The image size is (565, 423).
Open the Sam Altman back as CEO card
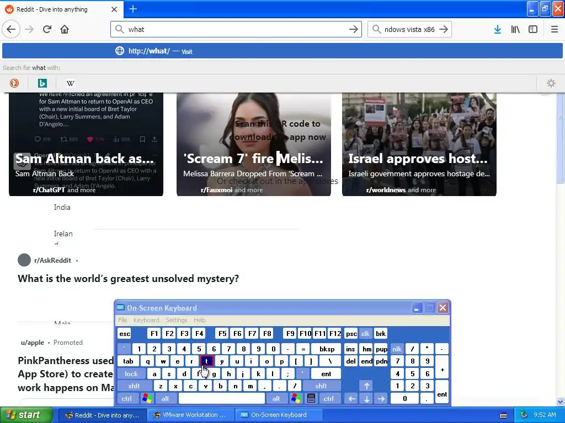pos(86,144)
